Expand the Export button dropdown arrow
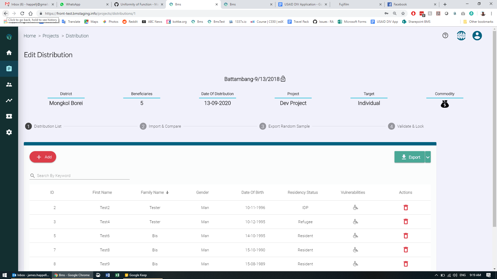 pos(428,157)
